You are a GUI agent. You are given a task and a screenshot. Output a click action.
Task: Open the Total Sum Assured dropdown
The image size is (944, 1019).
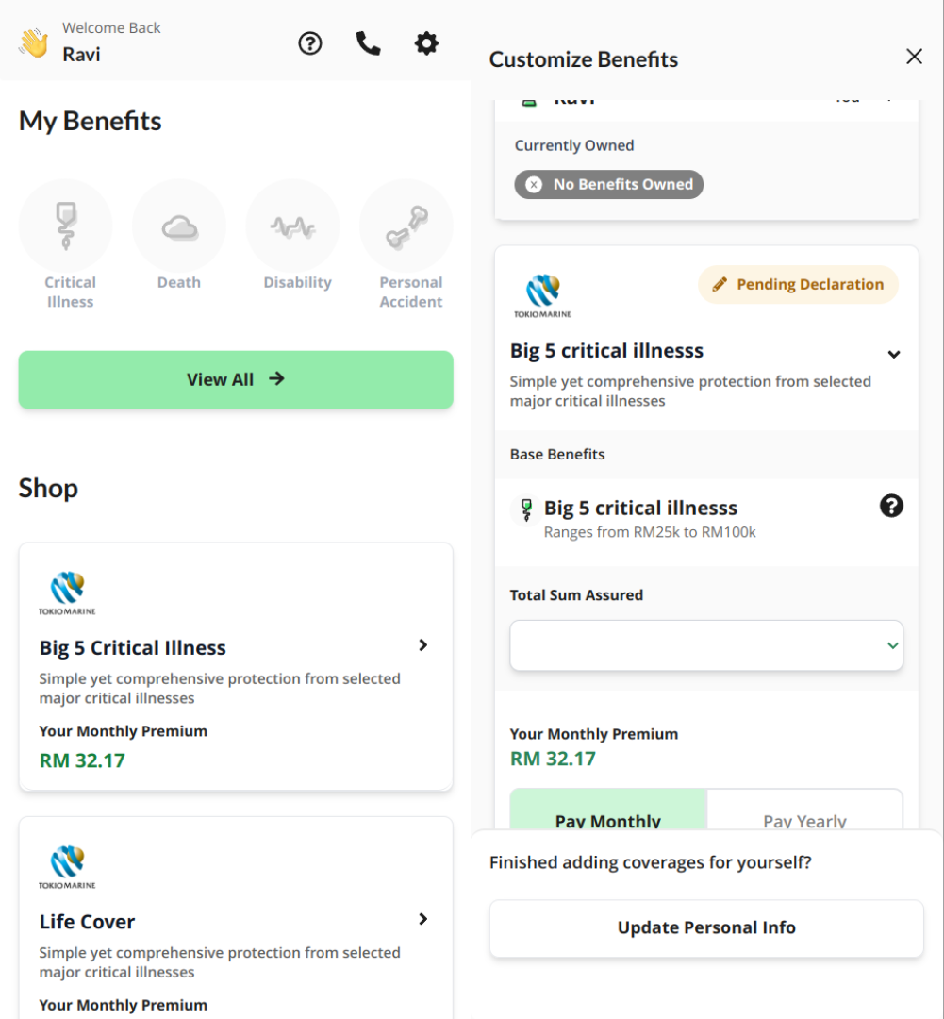tap(706, 645)
